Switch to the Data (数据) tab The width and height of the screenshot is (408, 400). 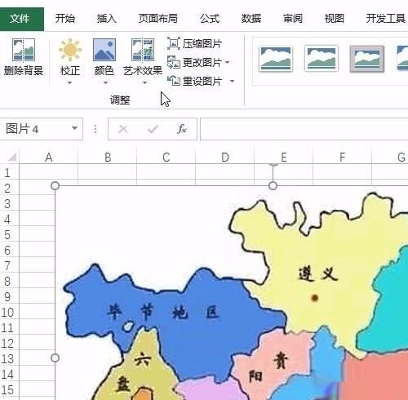click(x=251, y=19)
